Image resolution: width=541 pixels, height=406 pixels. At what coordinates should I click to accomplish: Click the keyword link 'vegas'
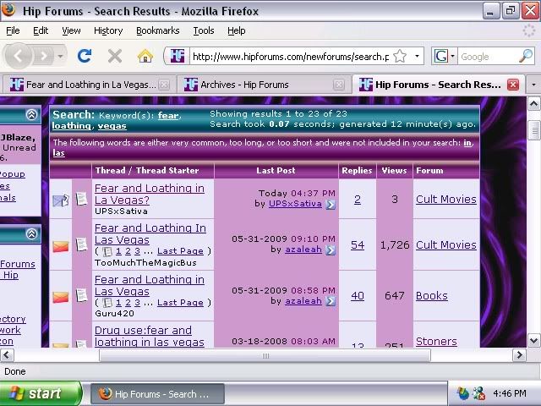pyautogui.click(x=112, y=126)
